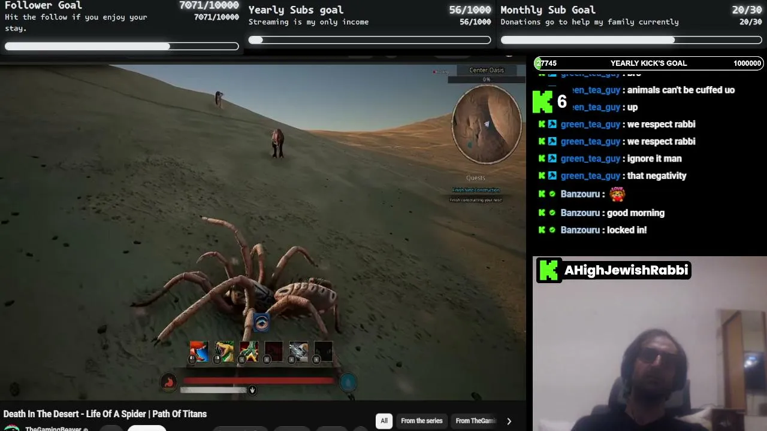The height and width of the screenshot is (431, 767).
Task: Click the stomach hunger icon beside health bar
Action: click(169, 382)
